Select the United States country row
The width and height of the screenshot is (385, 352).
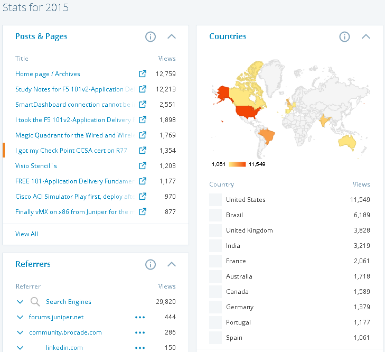click(x=289, y=200)
